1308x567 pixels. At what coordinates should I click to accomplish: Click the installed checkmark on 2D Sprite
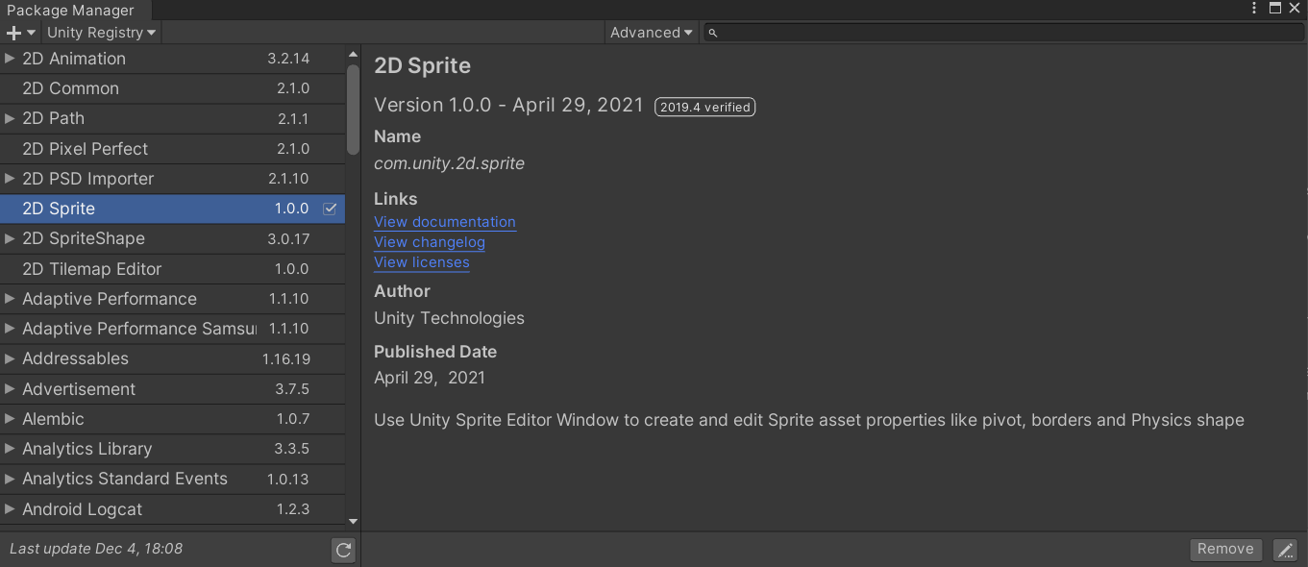pyautogui.click(x=330, y=209)
